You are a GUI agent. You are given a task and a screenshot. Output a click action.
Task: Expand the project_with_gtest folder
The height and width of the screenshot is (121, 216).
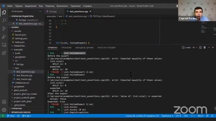pos(23,102)
